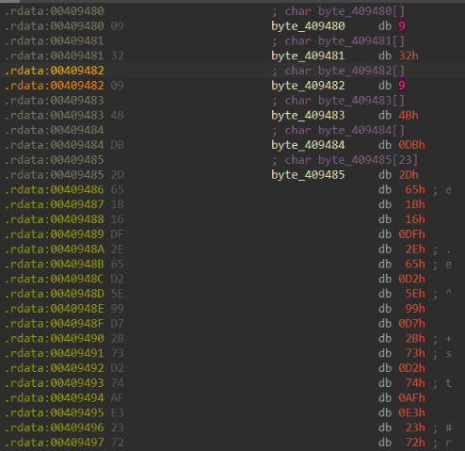The height and width of the screenshot is (451, 465).
Task: Click the highlighted 9 value of byte_409482
Action: tap(402, 86)
